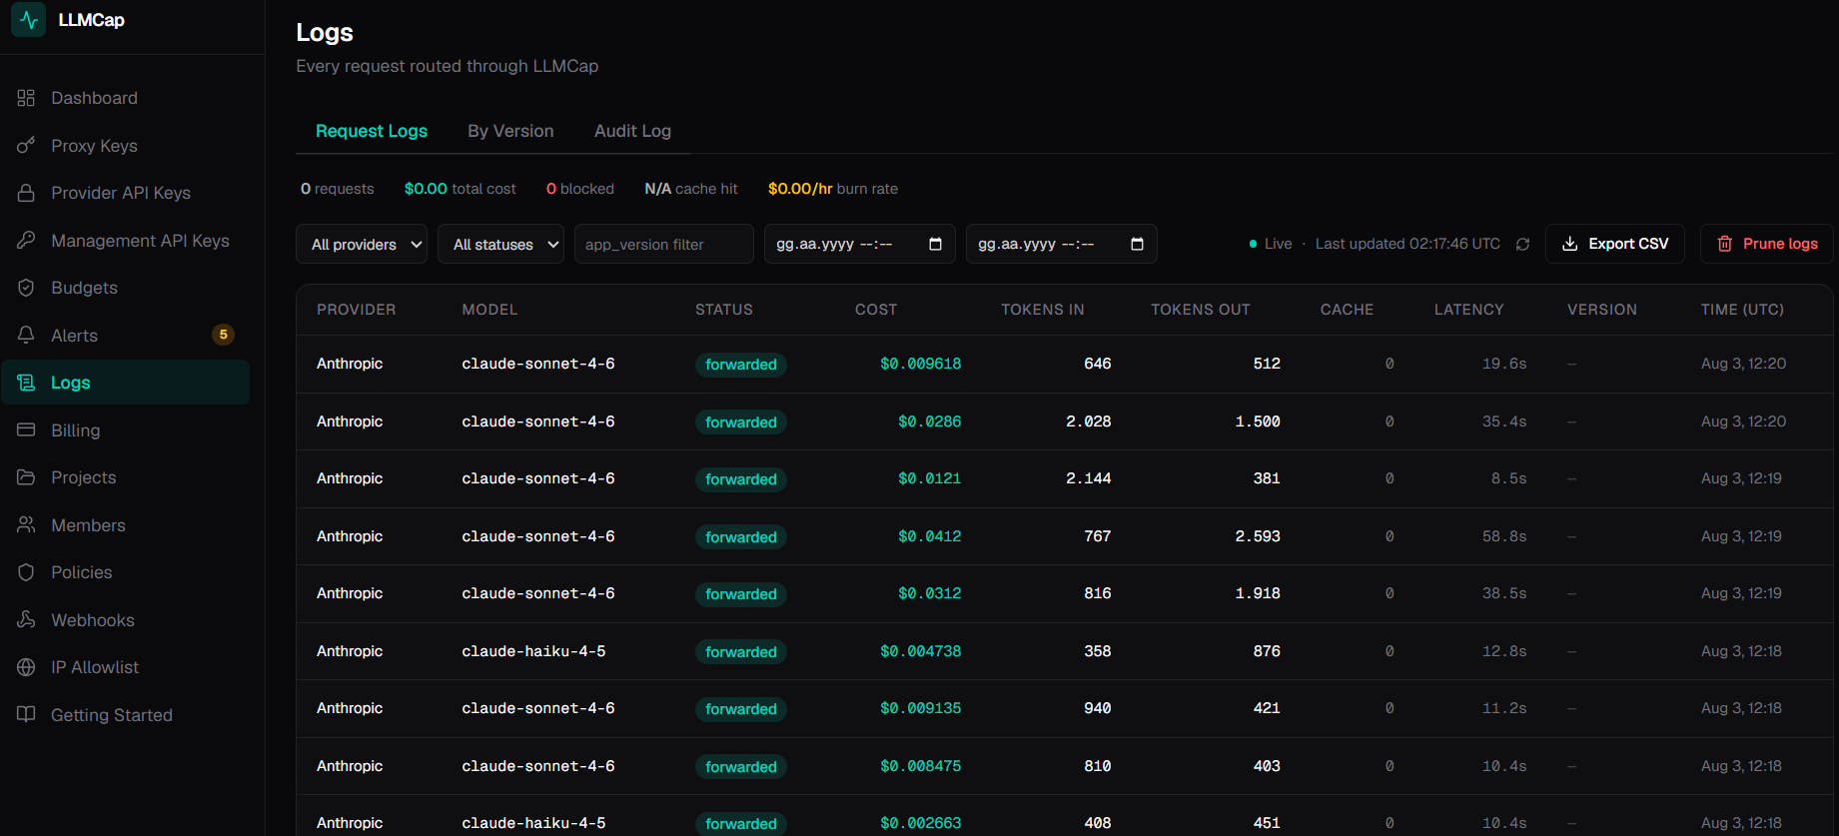Screen dimensions: 1839x836
Task: Click the TOKENS IN column header
Action: [1043, 310]
